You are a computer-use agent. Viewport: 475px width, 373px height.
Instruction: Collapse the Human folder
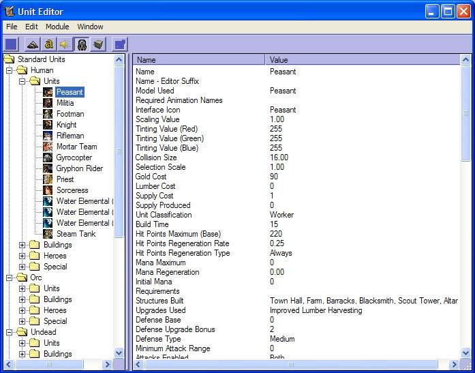tap(10, 70)
